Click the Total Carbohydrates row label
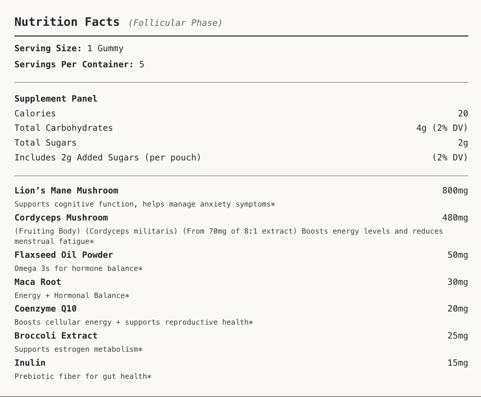 (x=64, y=128)
